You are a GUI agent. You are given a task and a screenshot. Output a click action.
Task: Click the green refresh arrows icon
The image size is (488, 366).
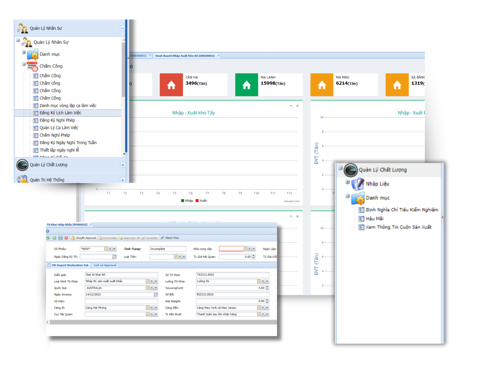click(48, 238)
